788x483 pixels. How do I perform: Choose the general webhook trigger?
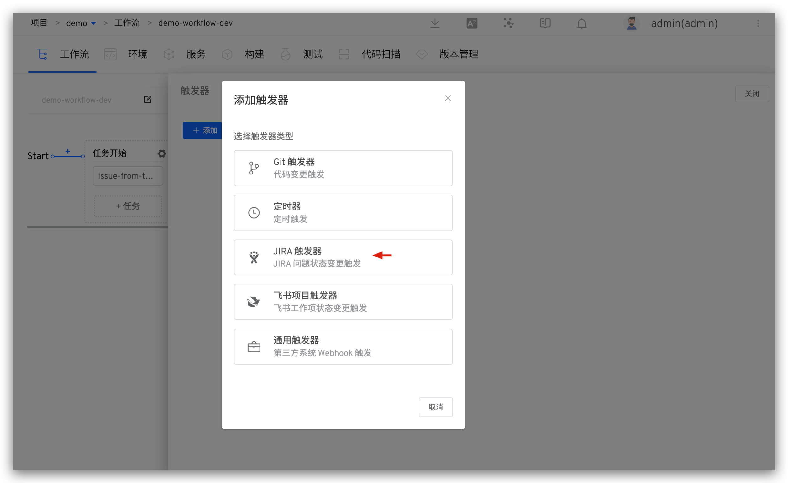click(343, 346)
